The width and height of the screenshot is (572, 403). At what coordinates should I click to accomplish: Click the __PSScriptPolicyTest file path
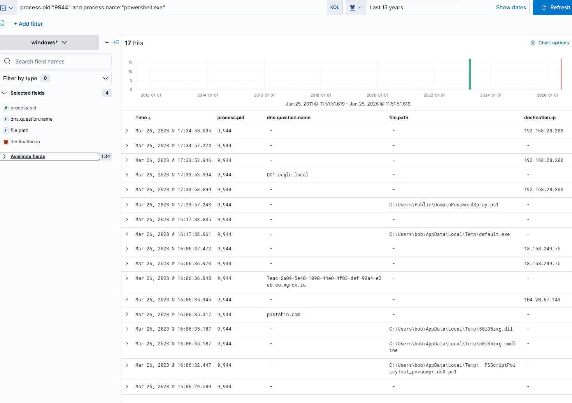click(452, 368)
